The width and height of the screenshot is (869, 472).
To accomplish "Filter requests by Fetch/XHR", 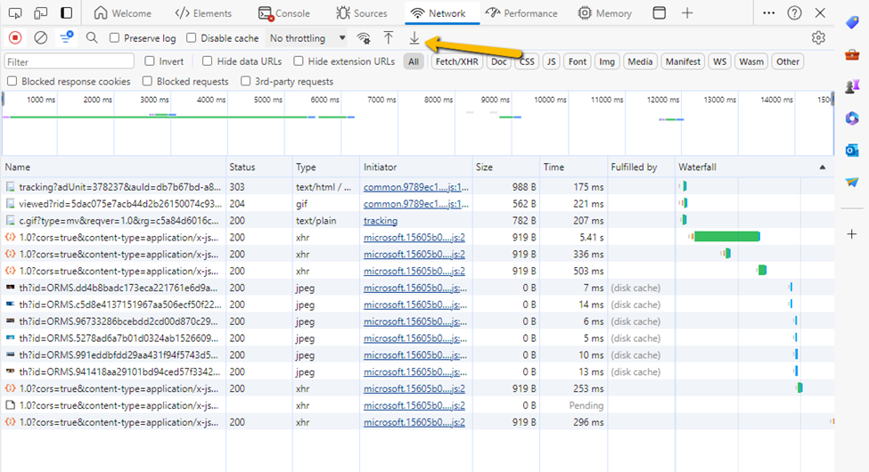I will click(x=456, y=61).
